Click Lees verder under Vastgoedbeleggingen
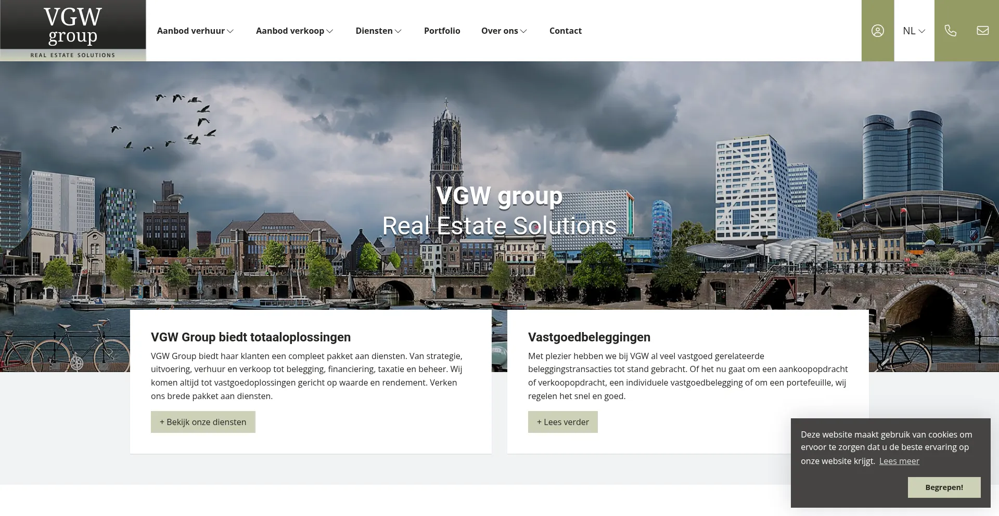999x516 pixels. [562, 421]
